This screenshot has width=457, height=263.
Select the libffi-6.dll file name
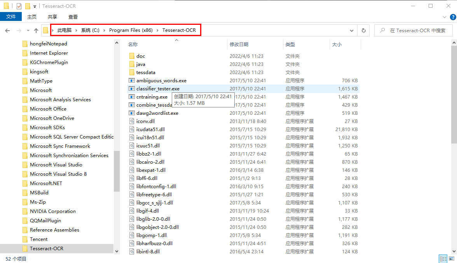(x=147, y=178)
